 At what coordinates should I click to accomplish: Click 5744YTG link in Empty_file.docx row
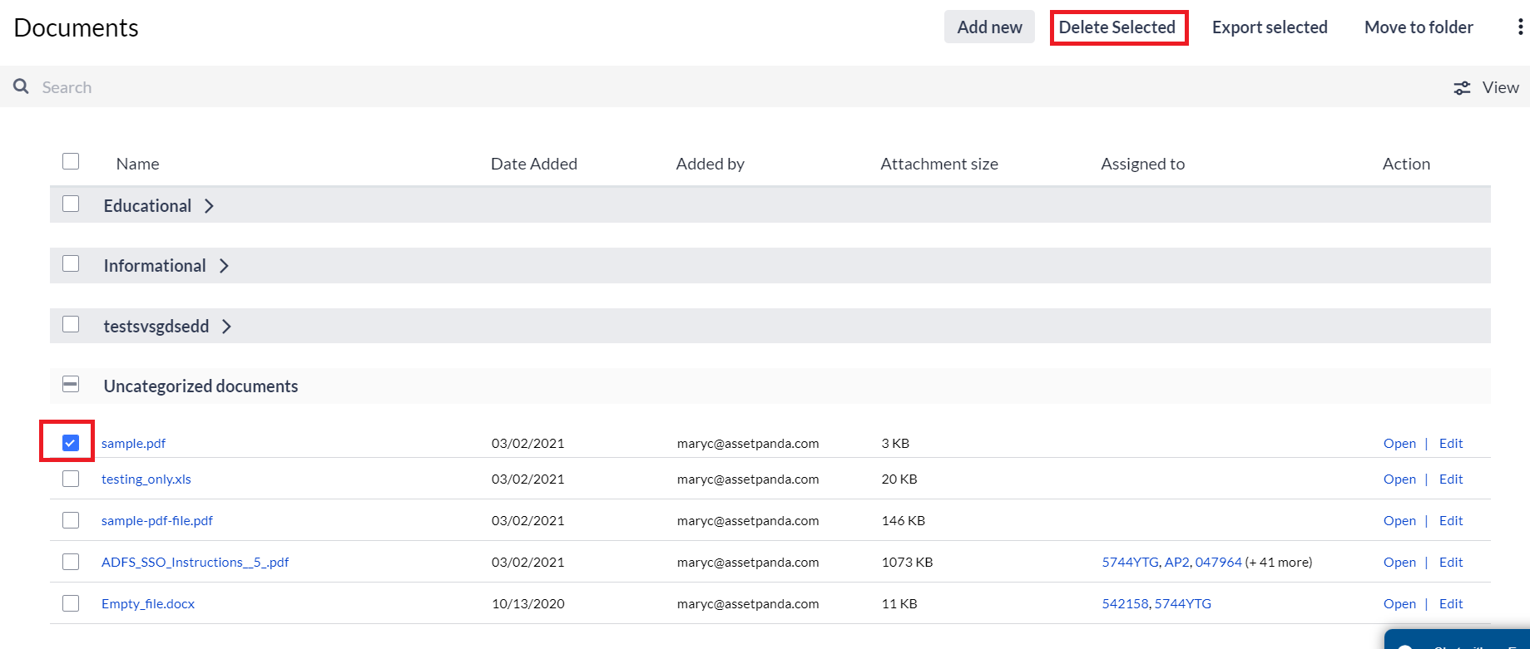pyautogui.click(x=1183, y=603)
